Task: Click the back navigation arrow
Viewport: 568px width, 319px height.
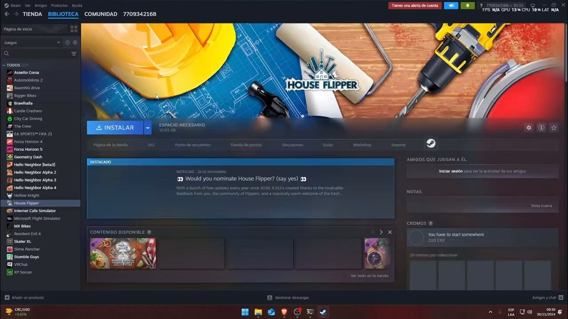Action: 7,14
